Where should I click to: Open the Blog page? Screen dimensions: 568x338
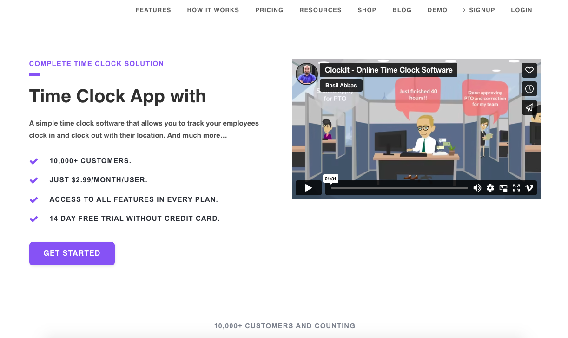[x=402, y=10]
